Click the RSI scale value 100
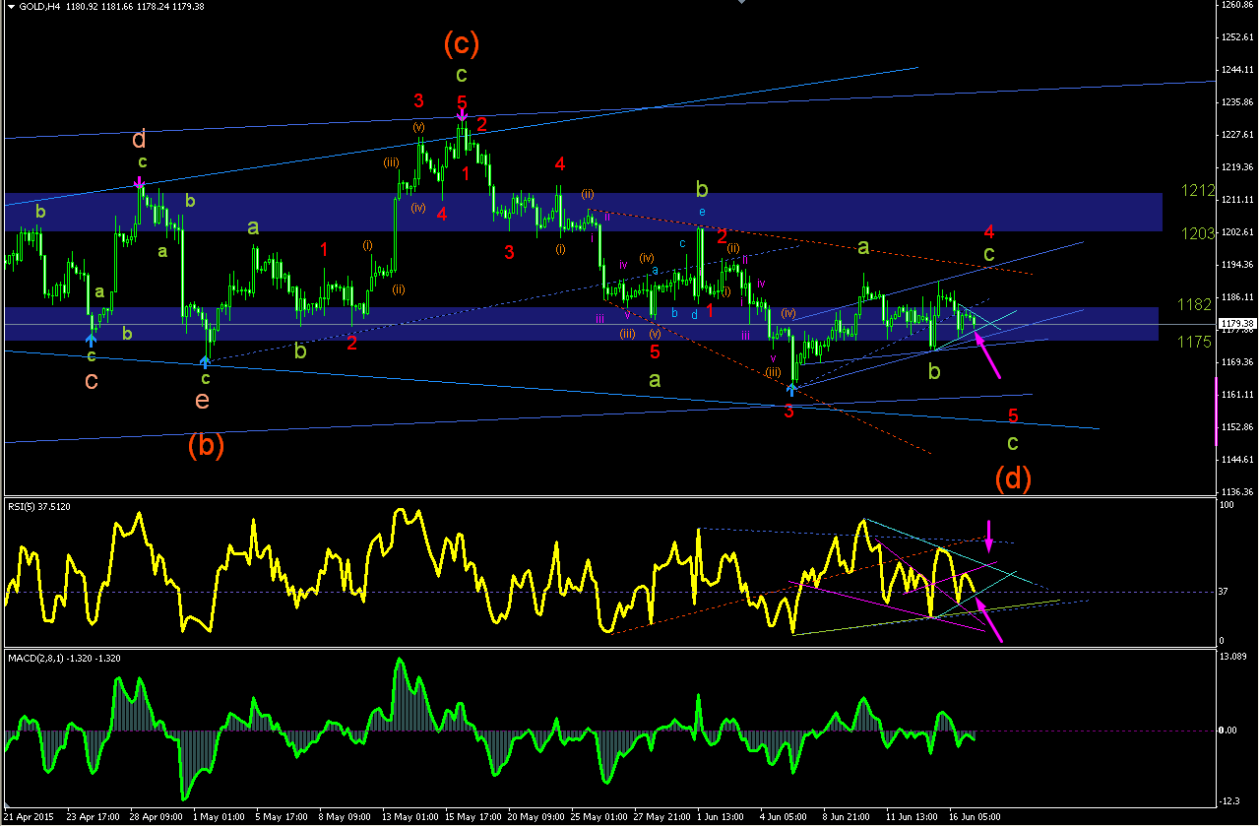1259x827 pixels. click(1227, 505)
